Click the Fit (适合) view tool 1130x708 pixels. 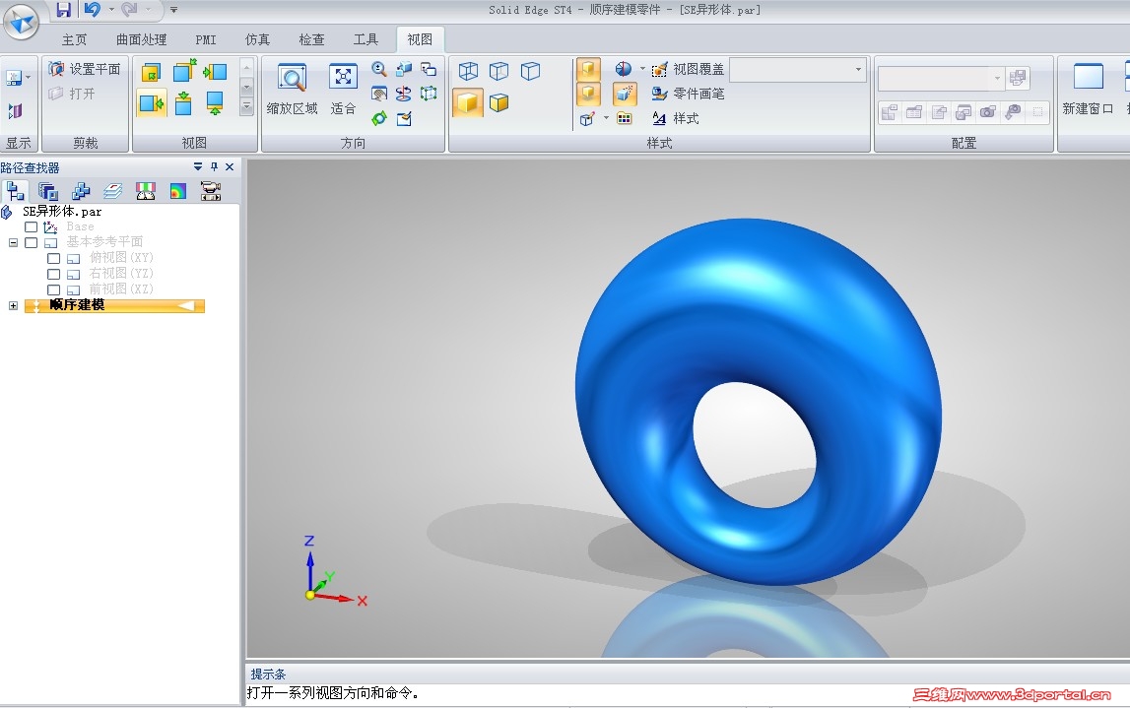coord(343,90)
